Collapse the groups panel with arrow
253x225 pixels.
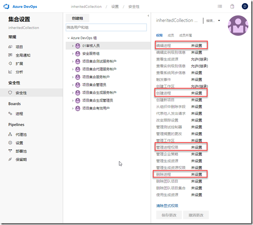click(148, 15)
